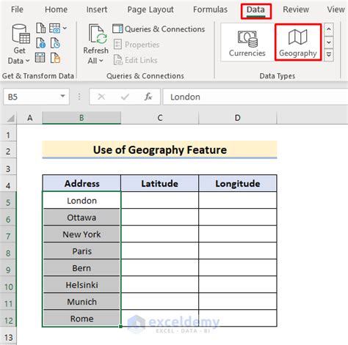The image size is (348, 345).
Task: Click the From Text/CSV icon
Action: 40,28
